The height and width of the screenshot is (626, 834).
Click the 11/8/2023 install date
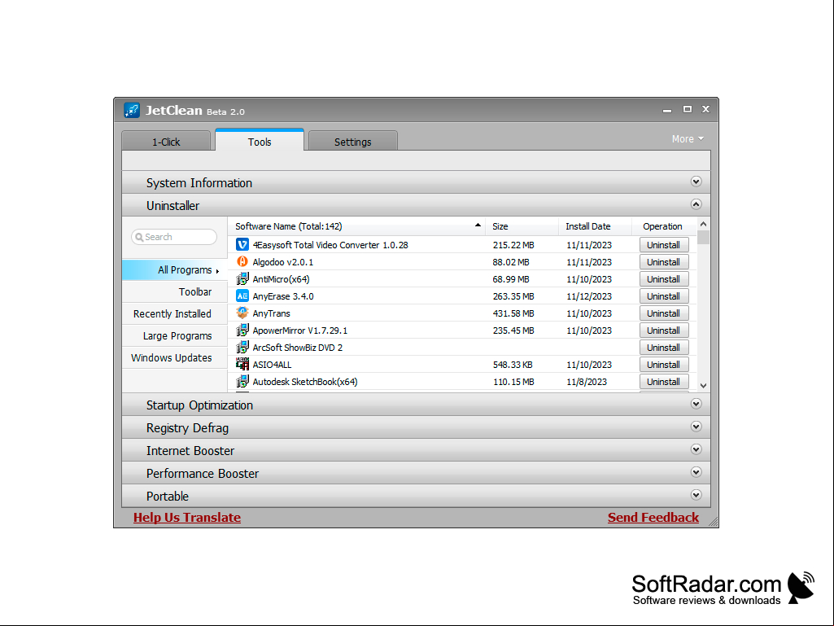coord(587,382)
